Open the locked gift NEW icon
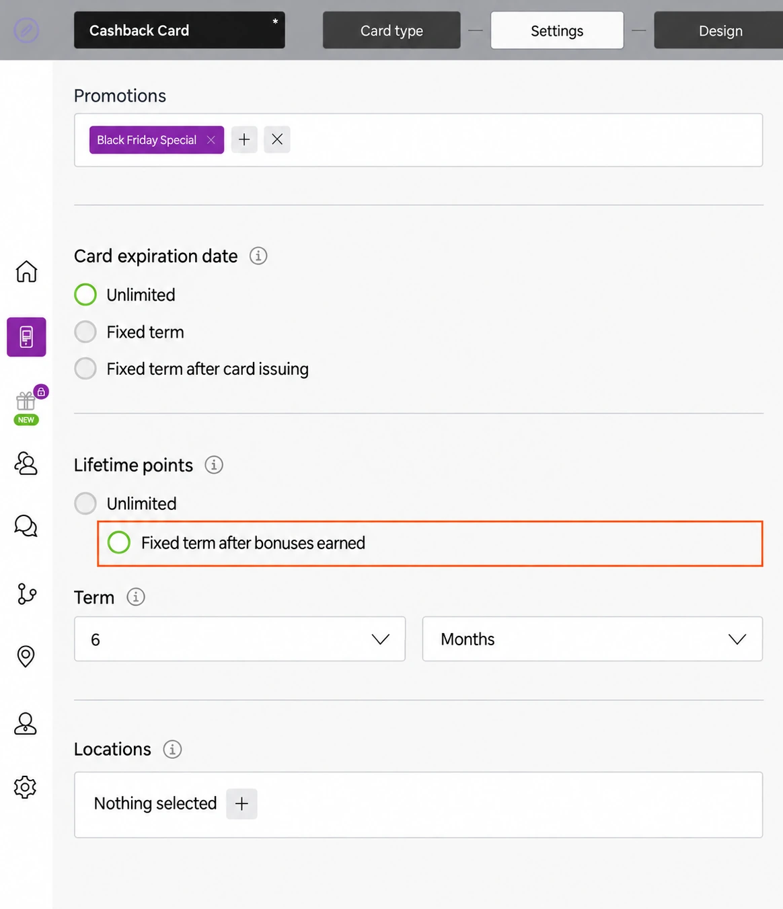 30,405
